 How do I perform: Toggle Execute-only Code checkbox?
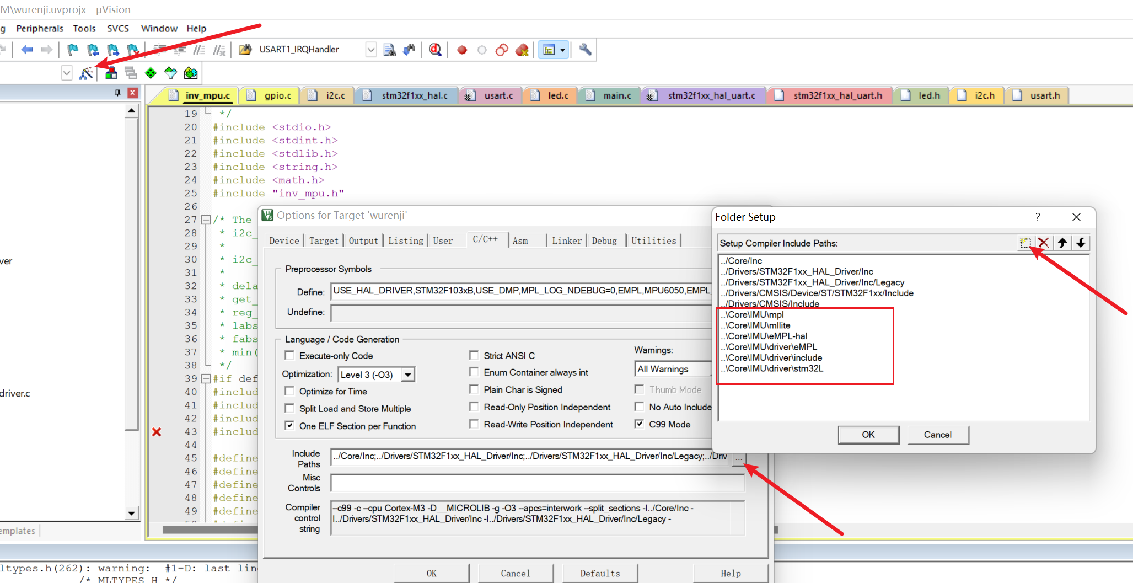click(289, 355)
